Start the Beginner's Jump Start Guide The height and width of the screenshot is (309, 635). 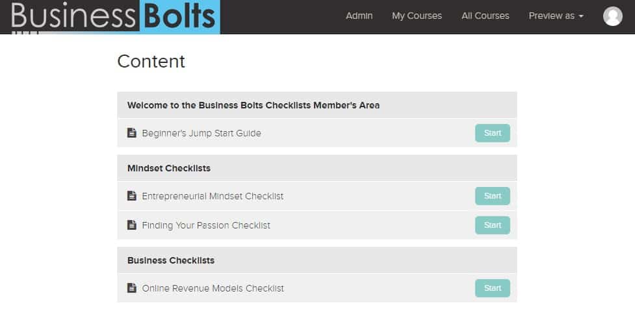point(492,133)
